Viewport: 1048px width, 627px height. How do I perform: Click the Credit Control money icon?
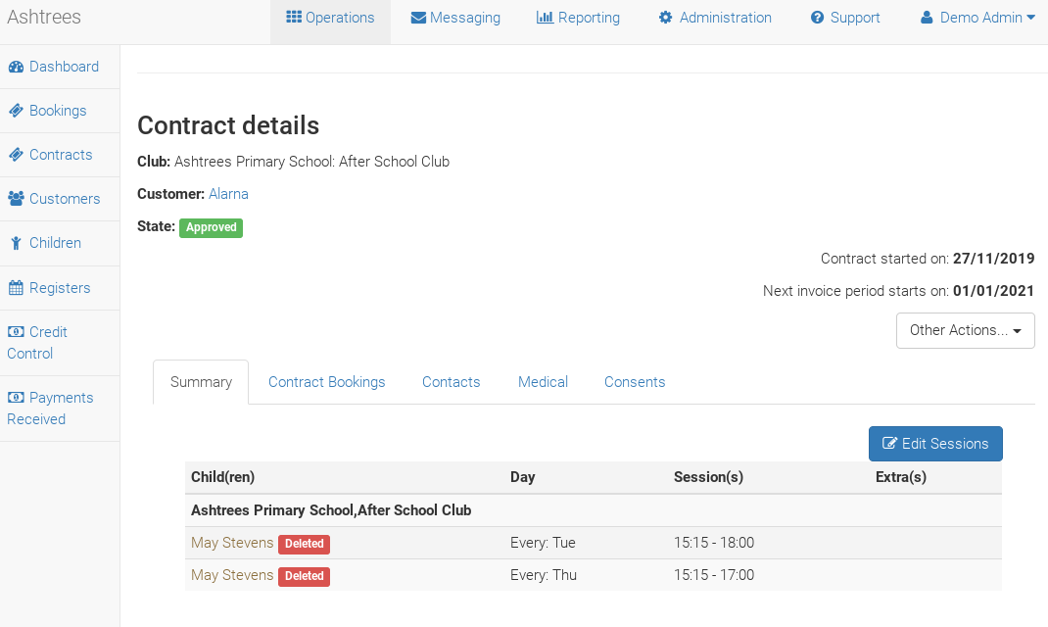pyautogui.click(x=16, y=332)
